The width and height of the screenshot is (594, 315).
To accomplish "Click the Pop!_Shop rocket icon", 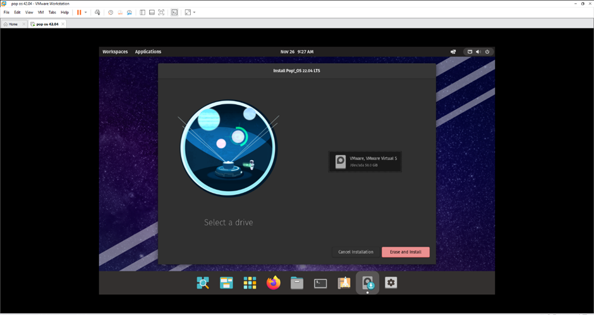I will pos(344,283).
